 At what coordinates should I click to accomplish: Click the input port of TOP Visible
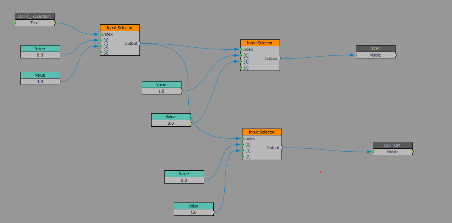(356, 55)
